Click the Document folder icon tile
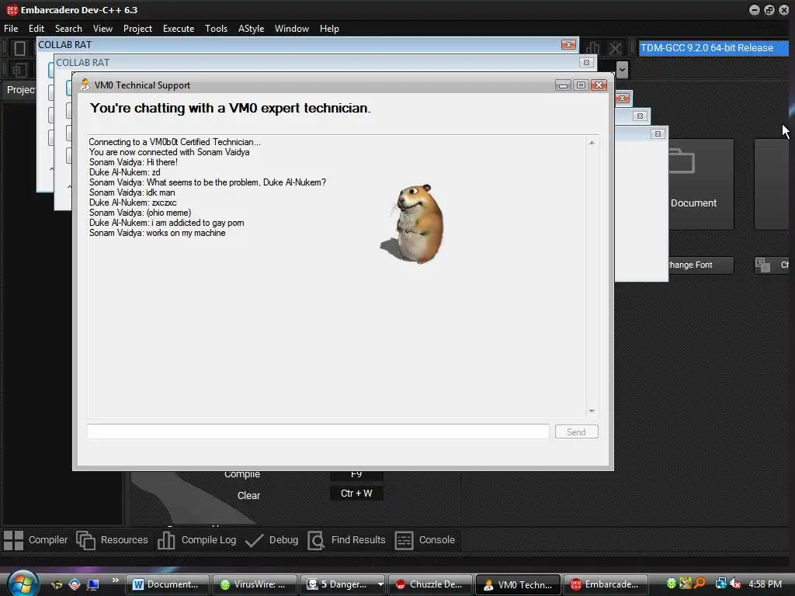The image size is (795, 596). [x=701, y=185]
